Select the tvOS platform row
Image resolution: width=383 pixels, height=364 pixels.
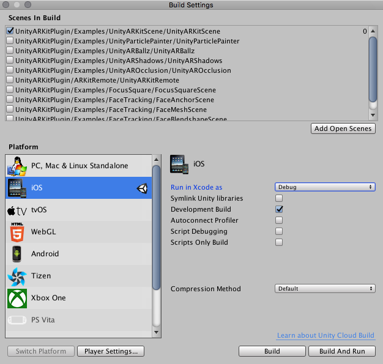pos(78,210)
